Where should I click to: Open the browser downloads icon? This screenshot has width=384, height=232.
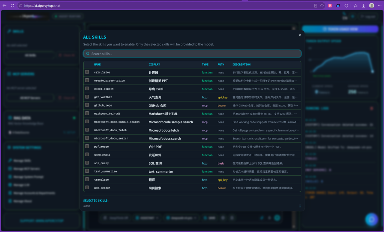click(x=363, y=5)
